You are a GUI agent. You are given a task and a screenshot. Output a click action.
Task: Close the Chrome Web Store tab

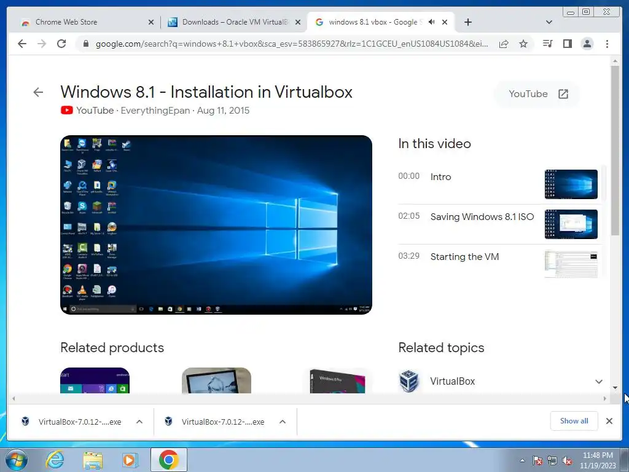tap(151, 22)
